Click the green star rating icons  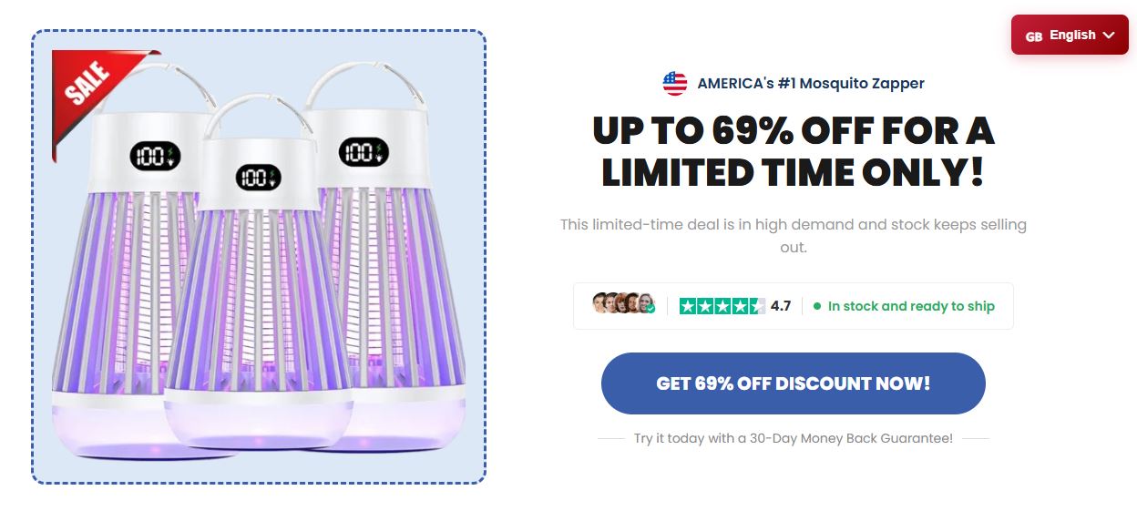coord(722,306)
